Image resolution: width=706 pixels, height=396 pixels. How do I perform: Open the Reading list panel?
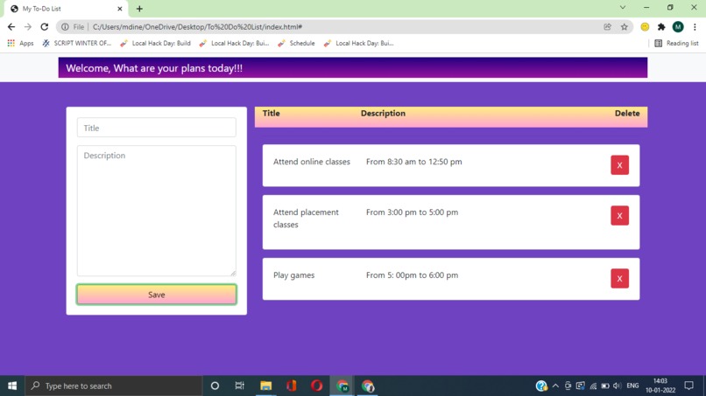pos(676,43)
